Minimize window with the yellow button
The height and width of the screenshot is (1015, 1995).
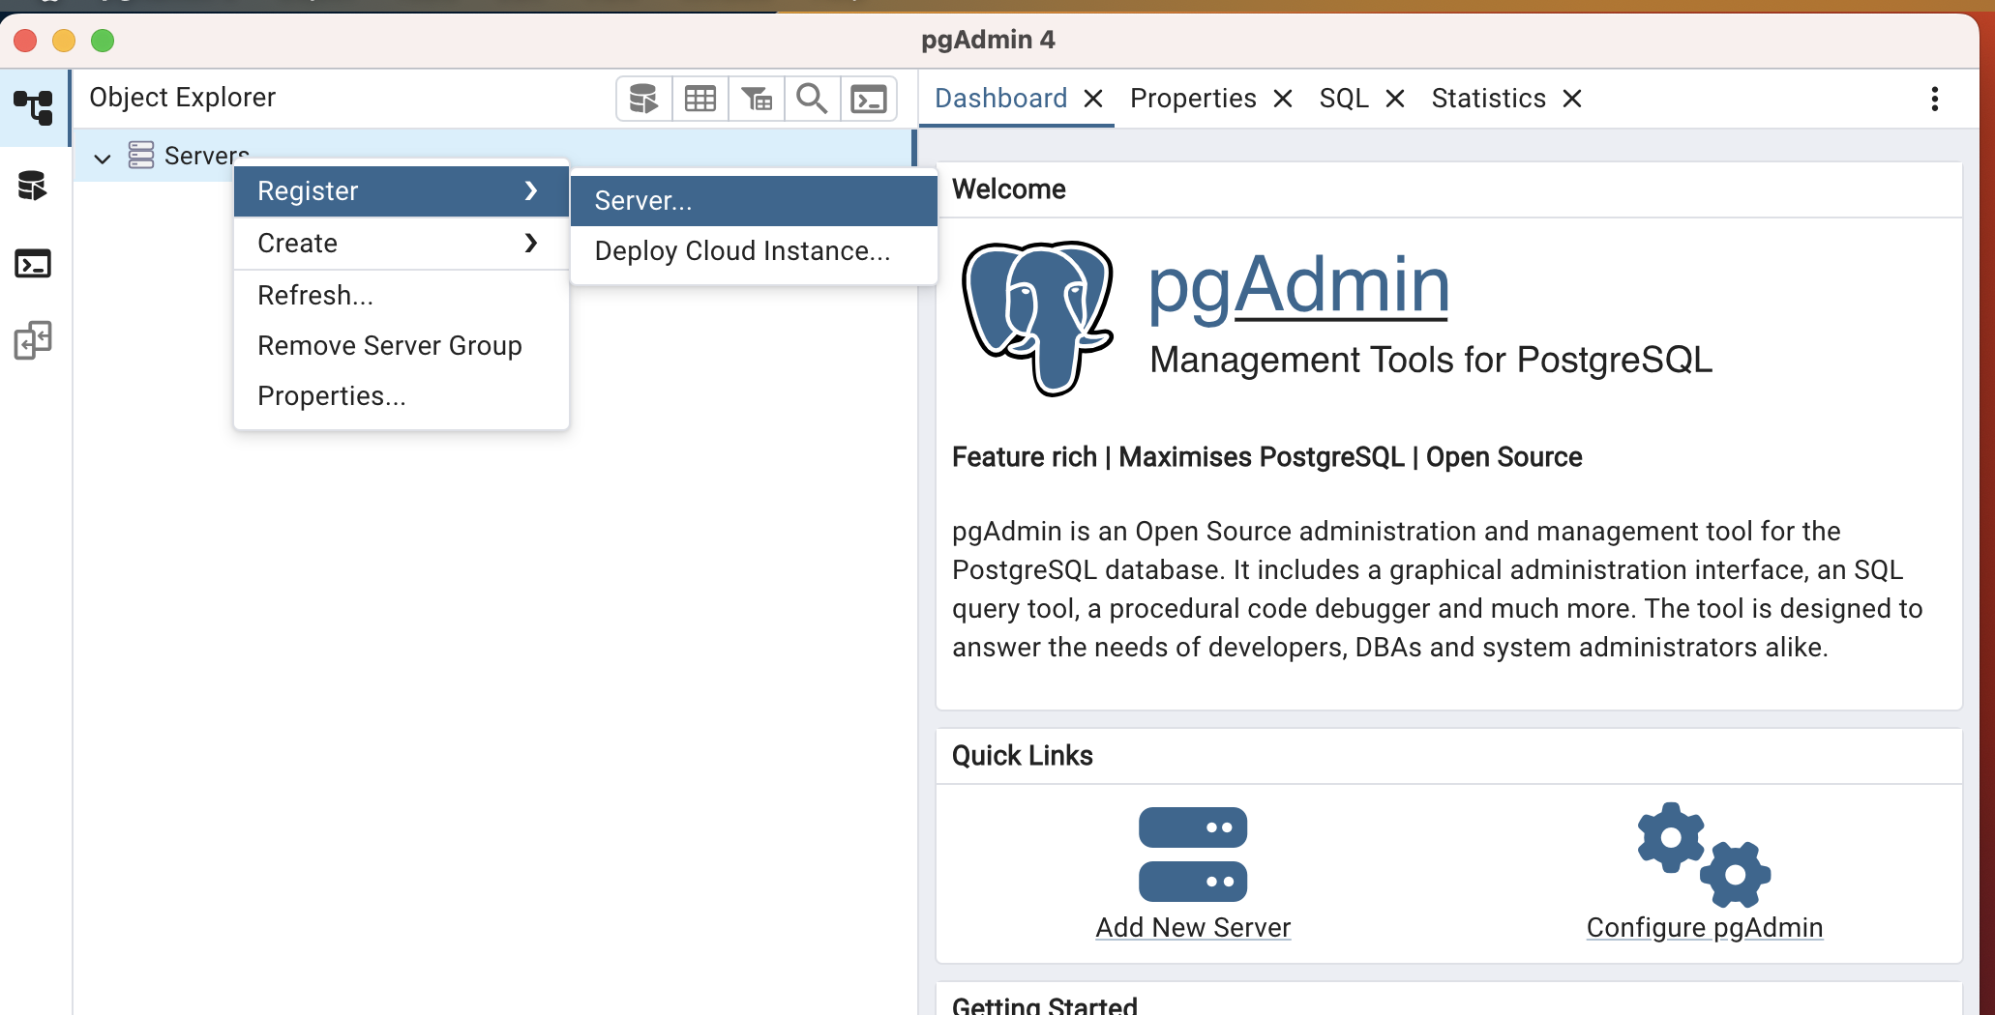(x=64, y=41)
